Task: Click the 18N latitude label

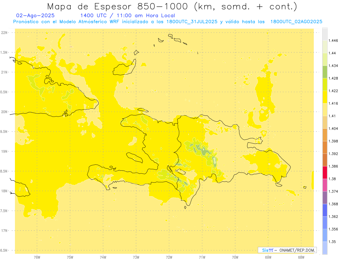Action: pyautogui.click(x=5, y=191)
